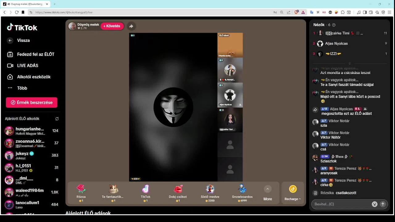Click the browser back arrow

tap(4, 12)
